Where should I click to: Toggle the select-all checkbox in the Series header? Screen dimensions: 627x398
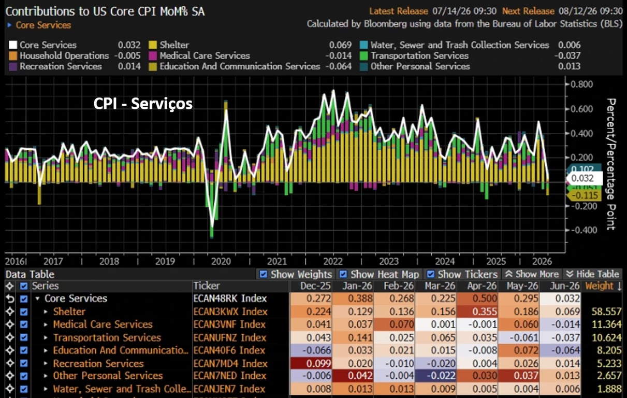[23, 286]
